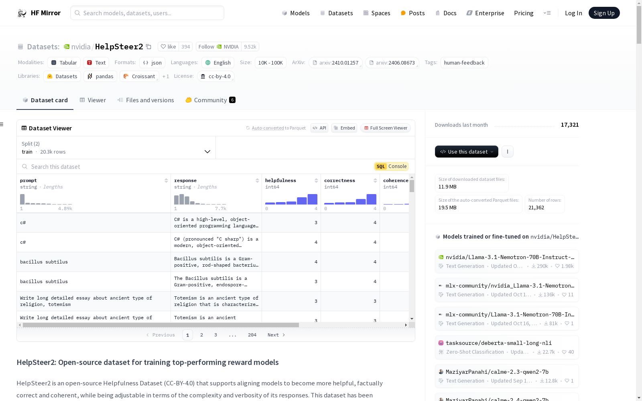642x401 pixels.
Task: Focus the top search models field
Action: click(x=147, y=13)
